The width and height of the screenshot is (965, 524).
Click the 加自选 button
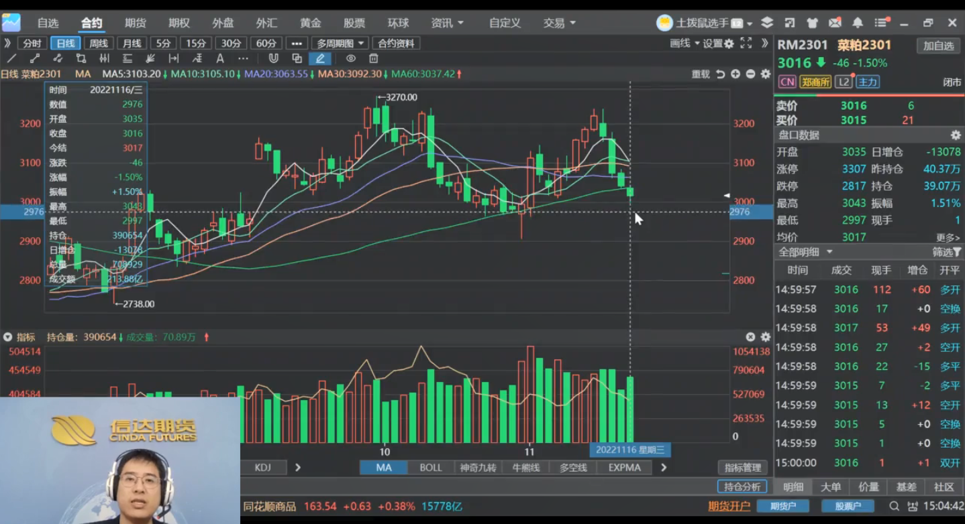(x=937, y=46)
